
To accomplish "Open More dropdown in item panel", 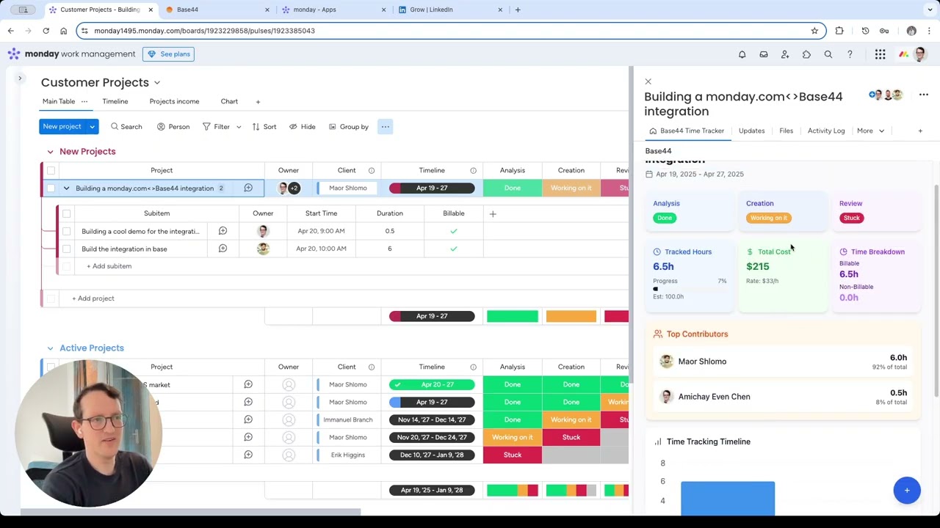I will tap(871, 131).
